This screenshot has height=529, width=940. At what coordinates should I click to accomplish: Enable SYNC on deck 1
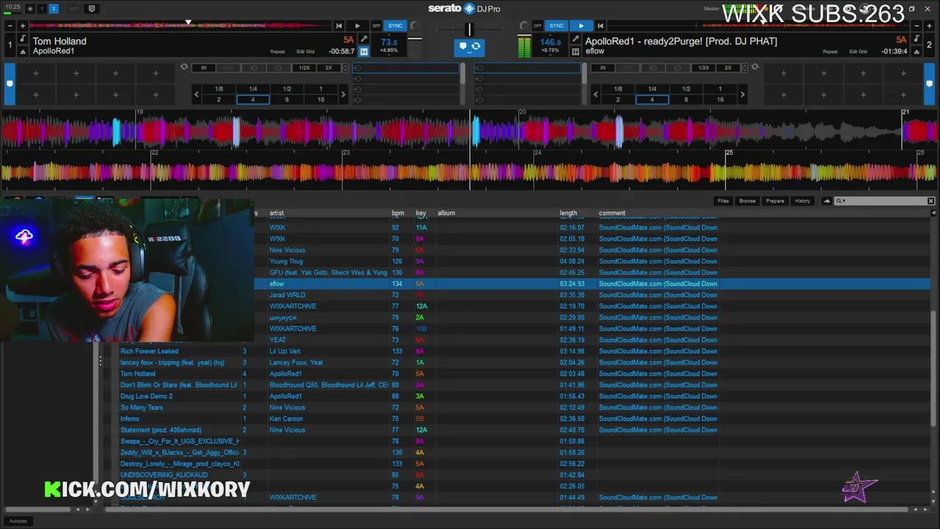(395, 26)
